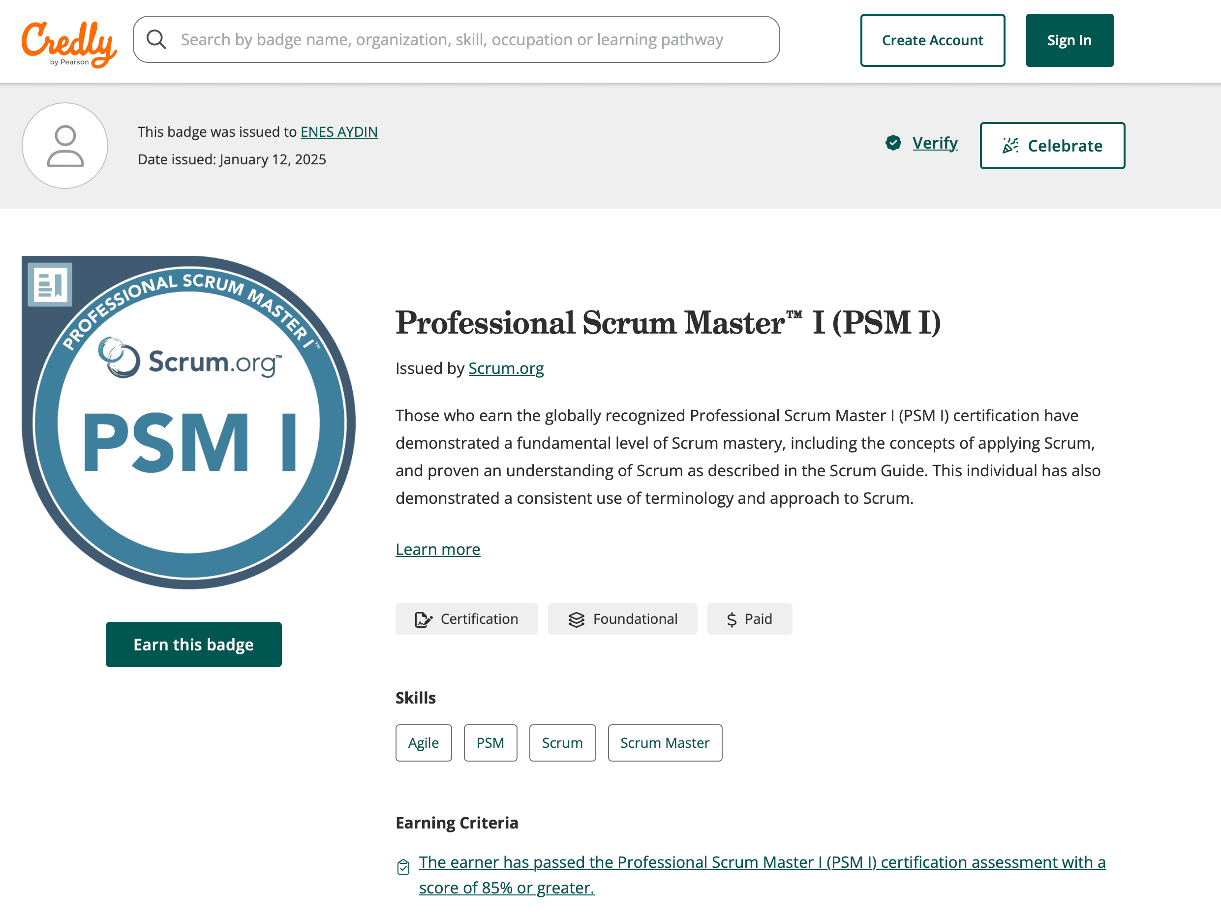Follow the Learn more link
The width and height of the screenshot is (1221, 921).
point(438,550)
